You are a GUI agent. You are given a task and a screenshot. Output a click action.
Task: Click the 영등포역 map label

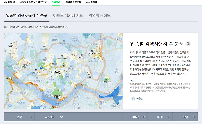[21, 103]
